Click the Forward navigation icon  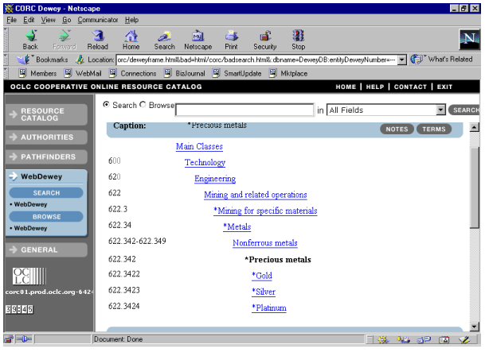coord(65,40)
